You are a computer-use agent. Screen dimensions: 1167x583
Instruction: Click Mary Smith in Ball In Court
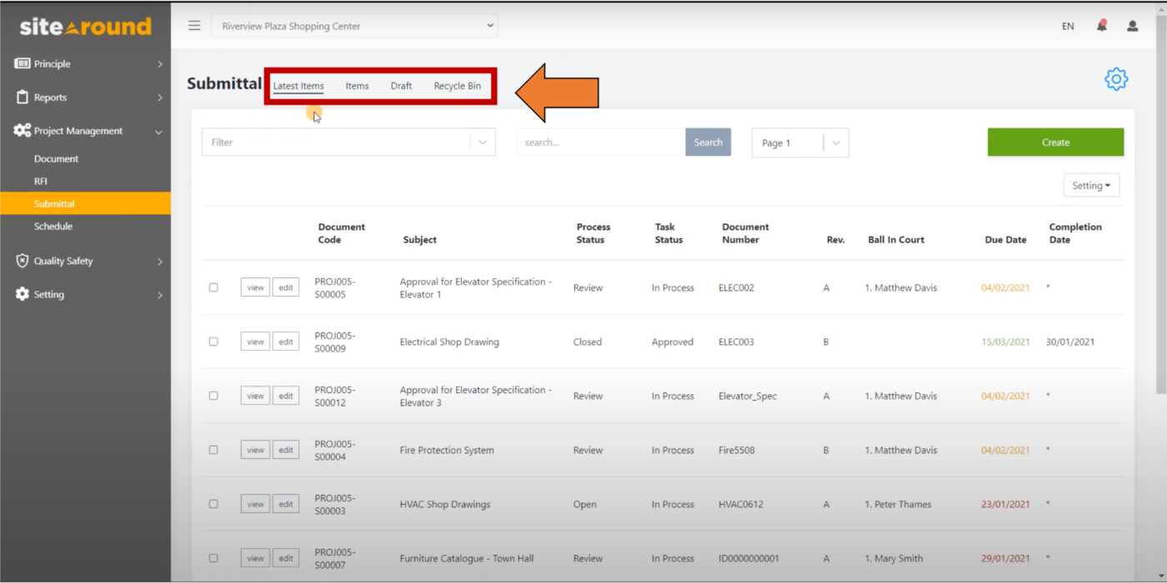(x=894, y=559)
